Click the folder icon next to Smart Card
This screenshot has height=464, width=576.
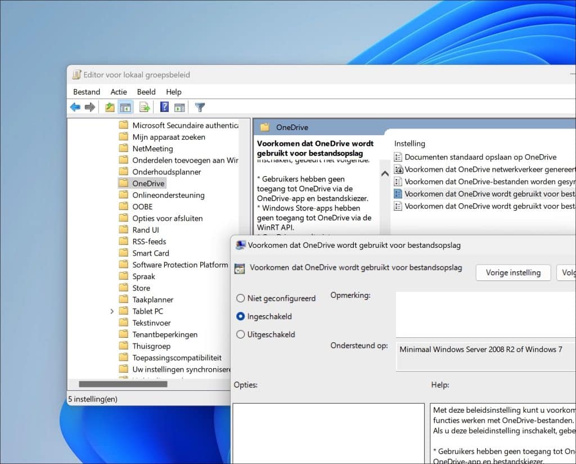click(x=123, y=253)
